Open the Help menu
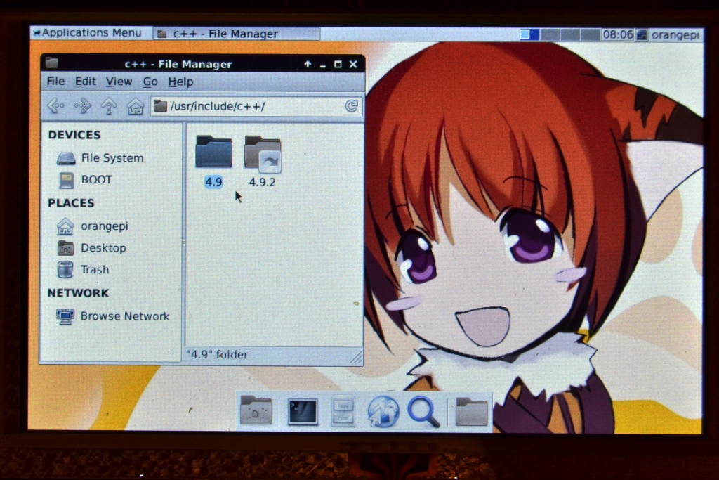 tap(180, 82)
